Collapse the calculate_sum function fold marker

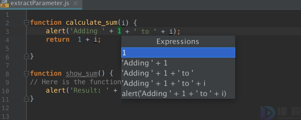pyautogui.click(x=26, y=23)
